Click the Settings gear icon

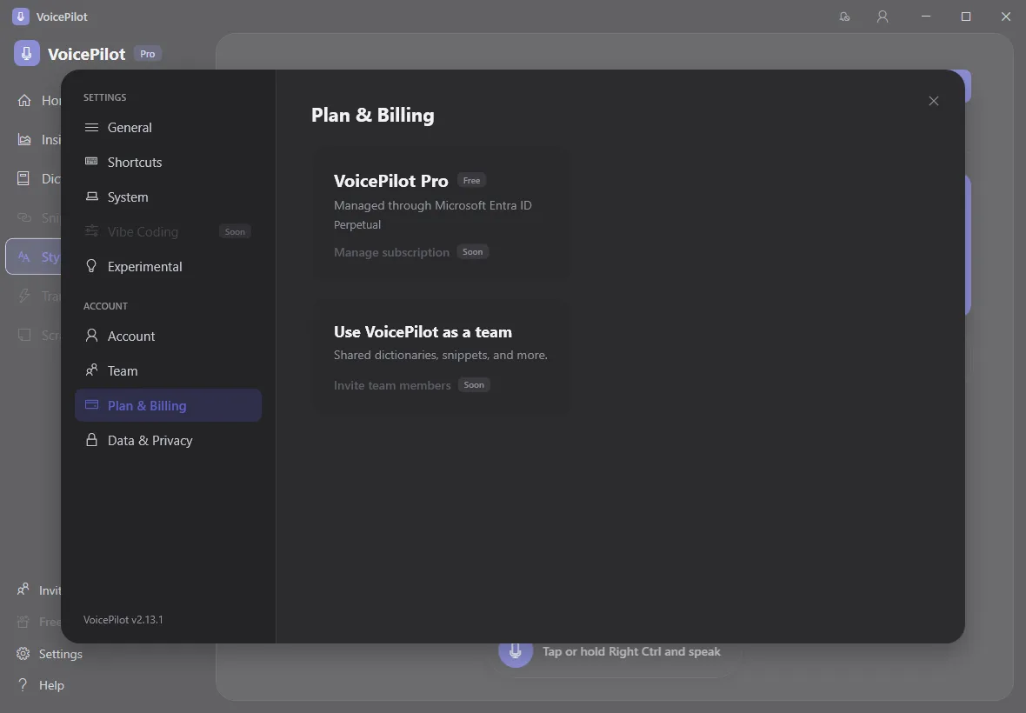[x=23, y=654]
